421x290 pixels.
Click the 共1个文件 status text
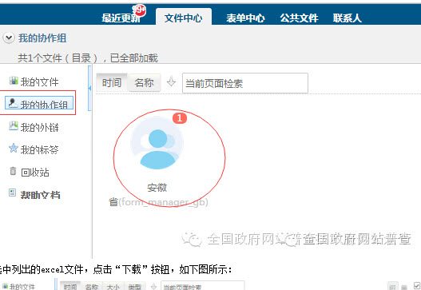[88, 58]
